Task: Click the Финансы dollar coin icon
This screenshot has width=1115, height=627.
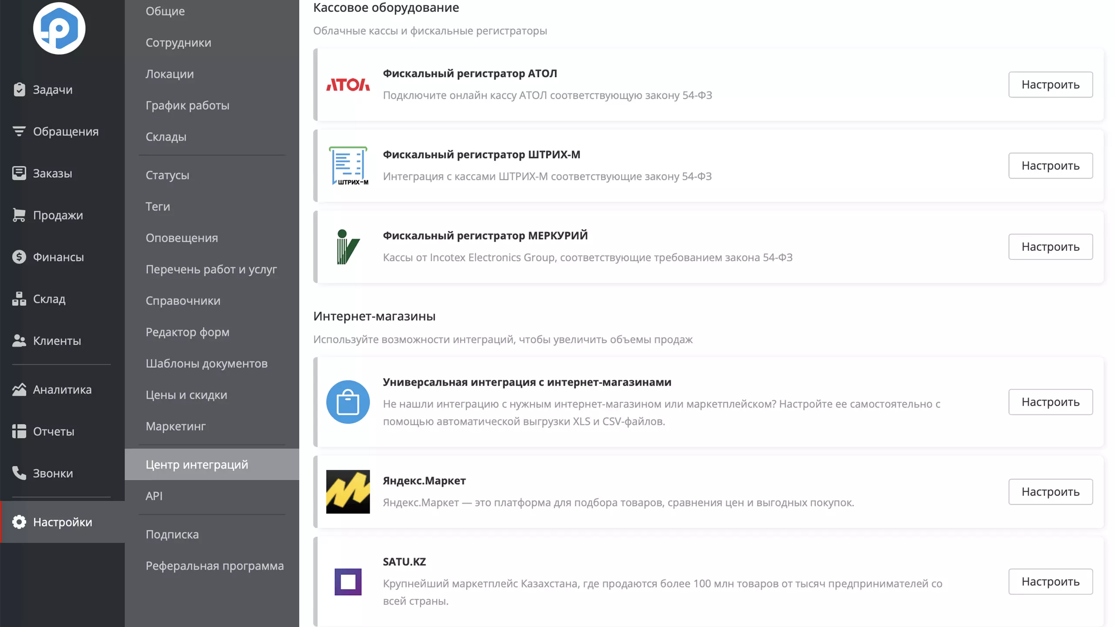Action: 19,257
